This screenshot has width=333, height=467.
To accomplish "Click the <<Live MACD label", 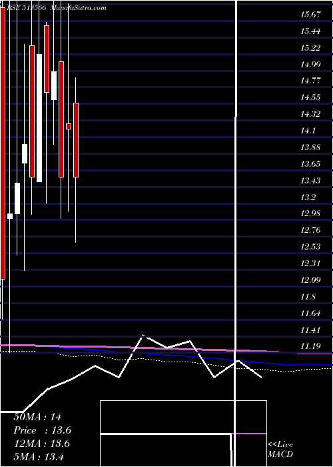I will [280, 450].
